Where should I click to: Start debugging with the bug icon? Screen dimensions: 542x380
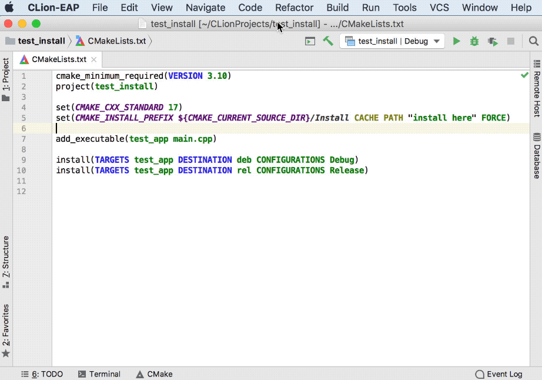point(474,41)
